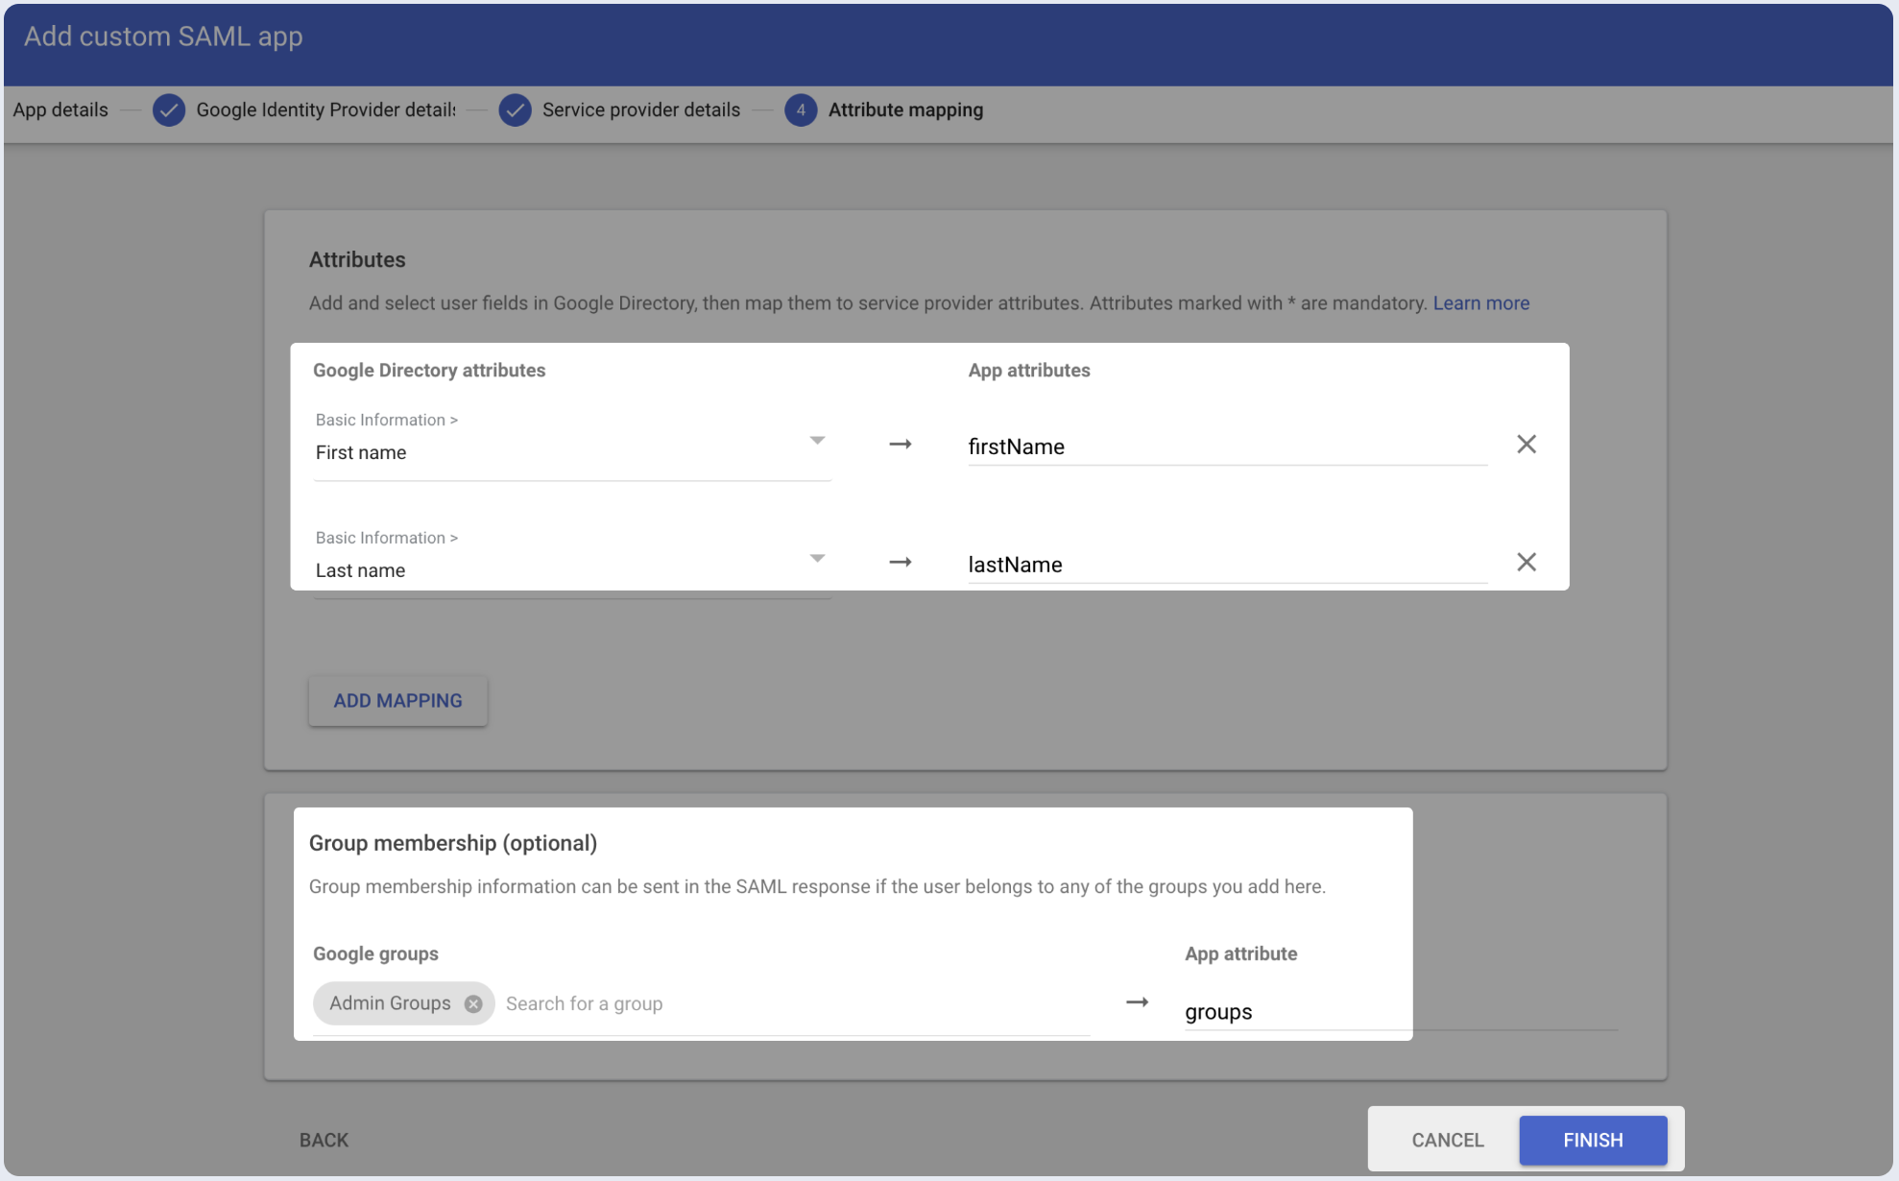Click the Google Identity Provider checkmark step
This screenshot has height=1181, width=1899.
(169, 110)
